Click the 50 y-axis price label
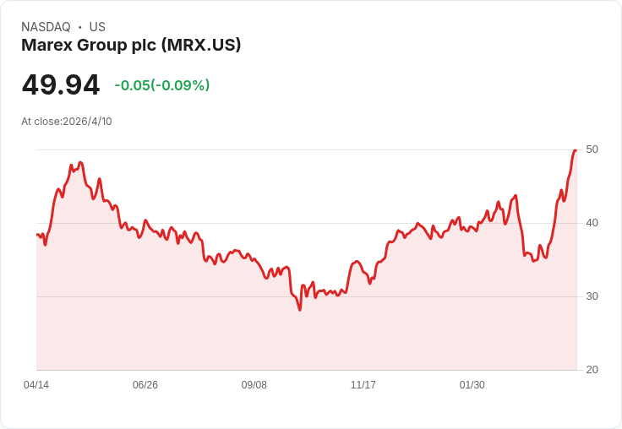This screenshot has height=429, width=622. tap(592, 149)
